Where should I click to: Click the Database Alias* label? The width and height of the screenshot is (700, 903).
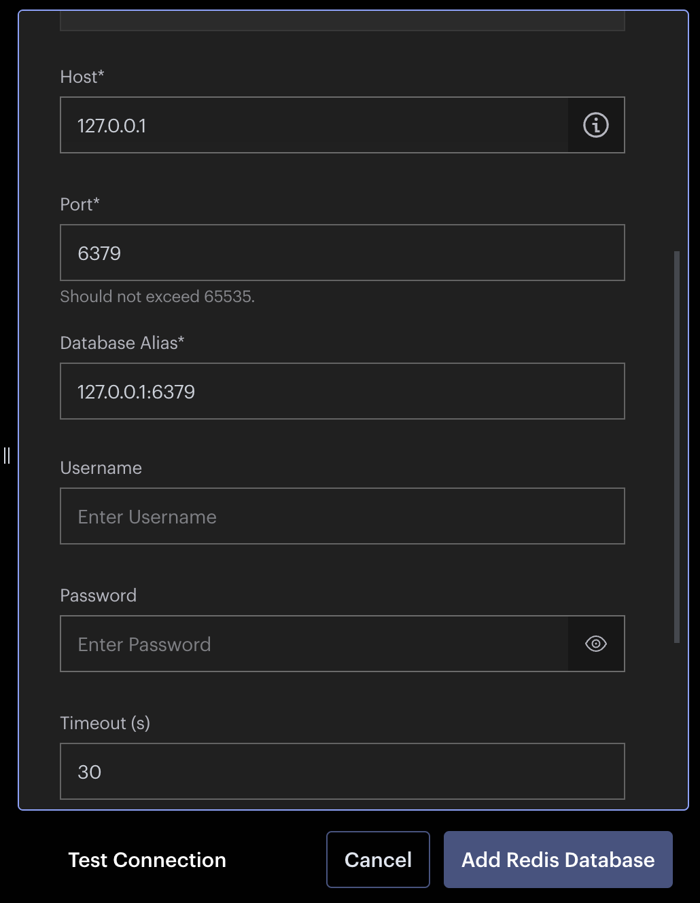(122, 343)
